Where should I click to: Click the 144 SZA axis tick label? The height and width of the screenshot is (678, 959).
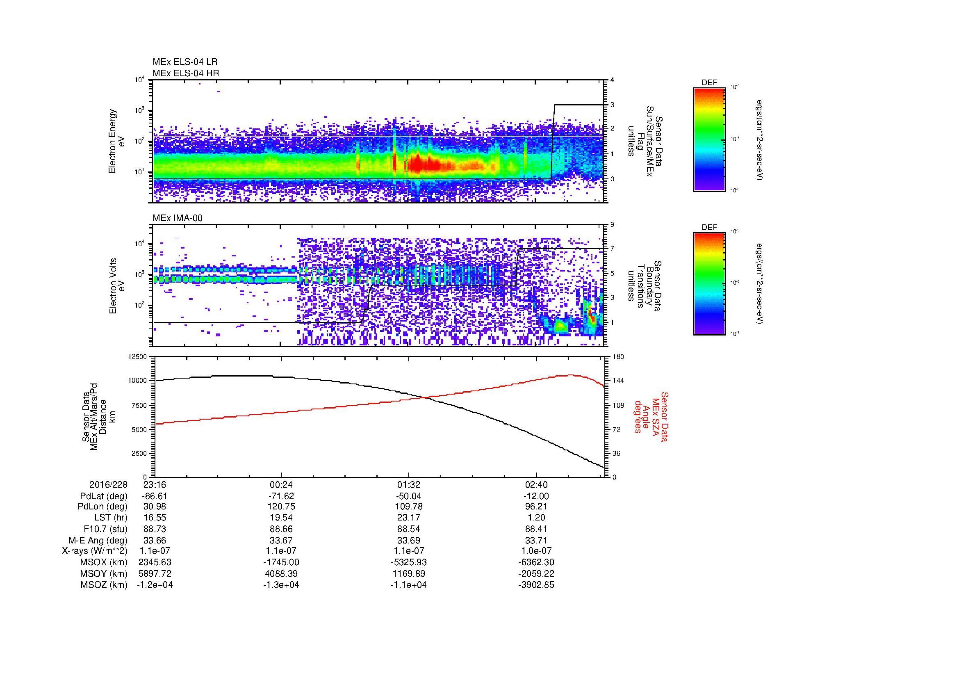pyautogui.click(x=618, y=381)
